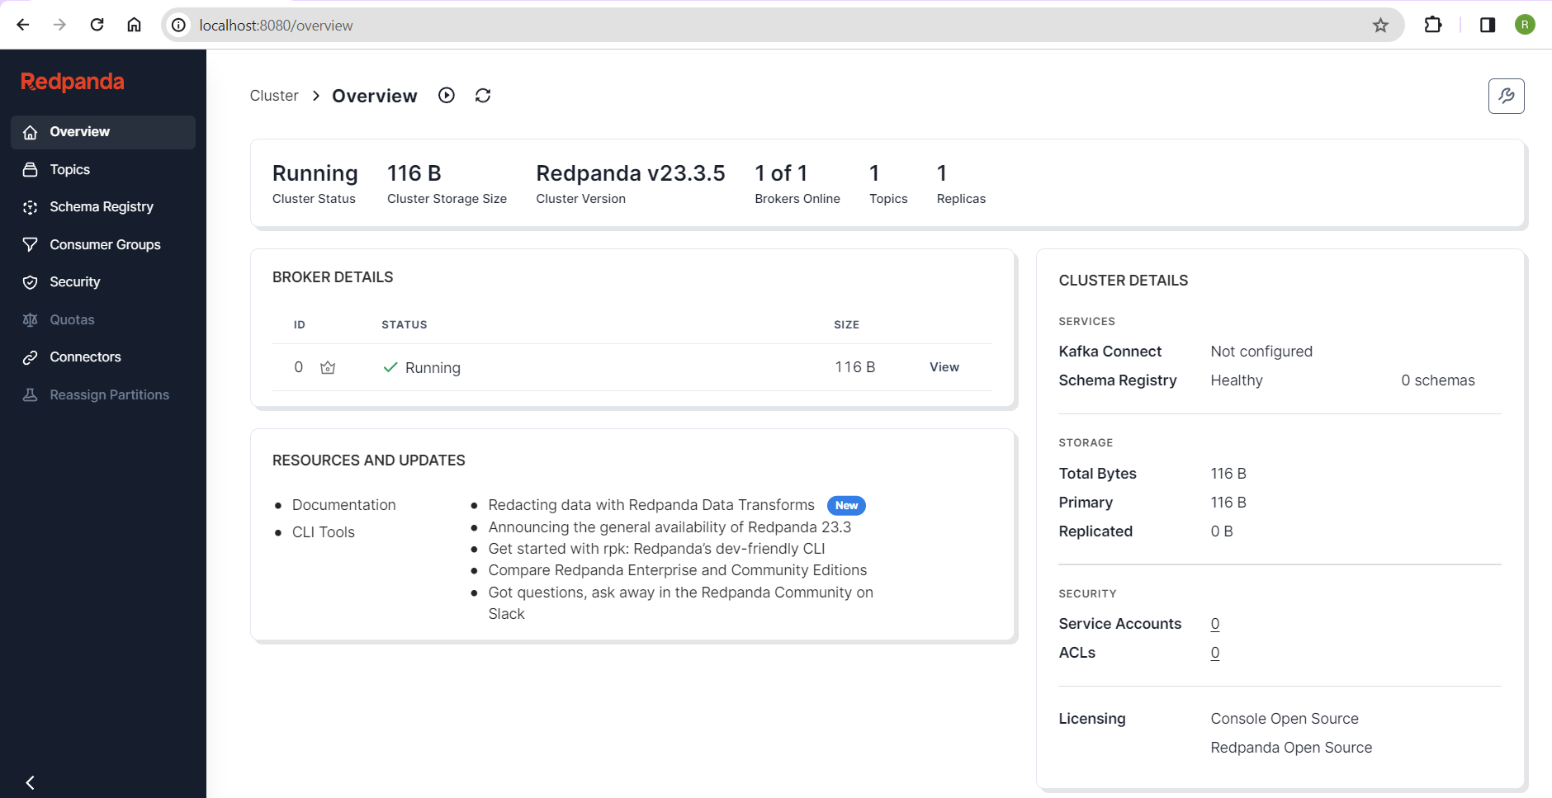Click the New badge
The image size is (1552, 798).
pos(846,506)
